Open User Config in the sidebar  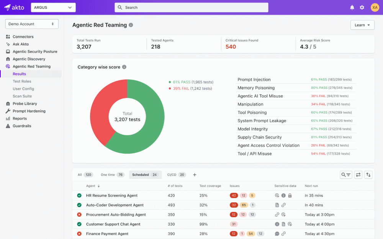click(x=23, y=89)
